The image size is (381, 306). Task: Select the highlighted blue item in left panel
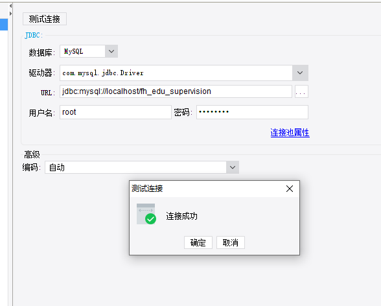click(x=4, y=25)
